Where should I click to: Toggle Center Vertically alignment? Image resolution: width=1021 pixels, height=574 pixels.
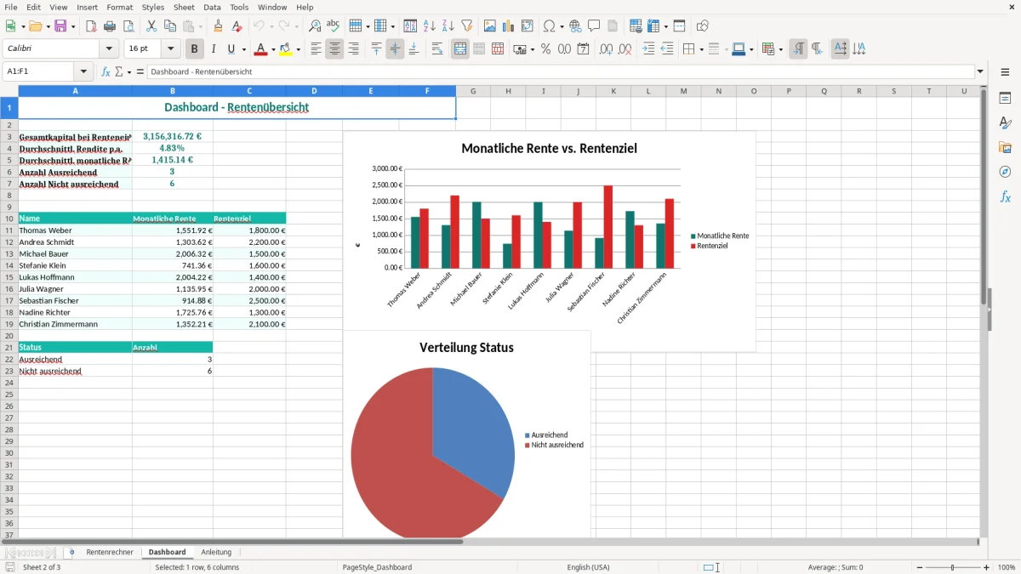click(x=395, y=49)
